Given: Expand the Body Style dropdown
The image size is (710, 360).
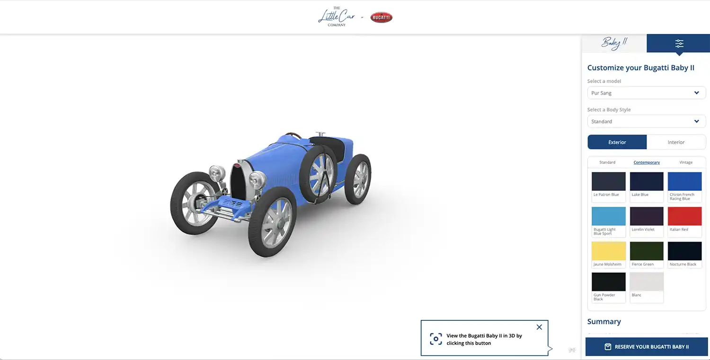Looking at the screenshot, I should coord(646,121).
